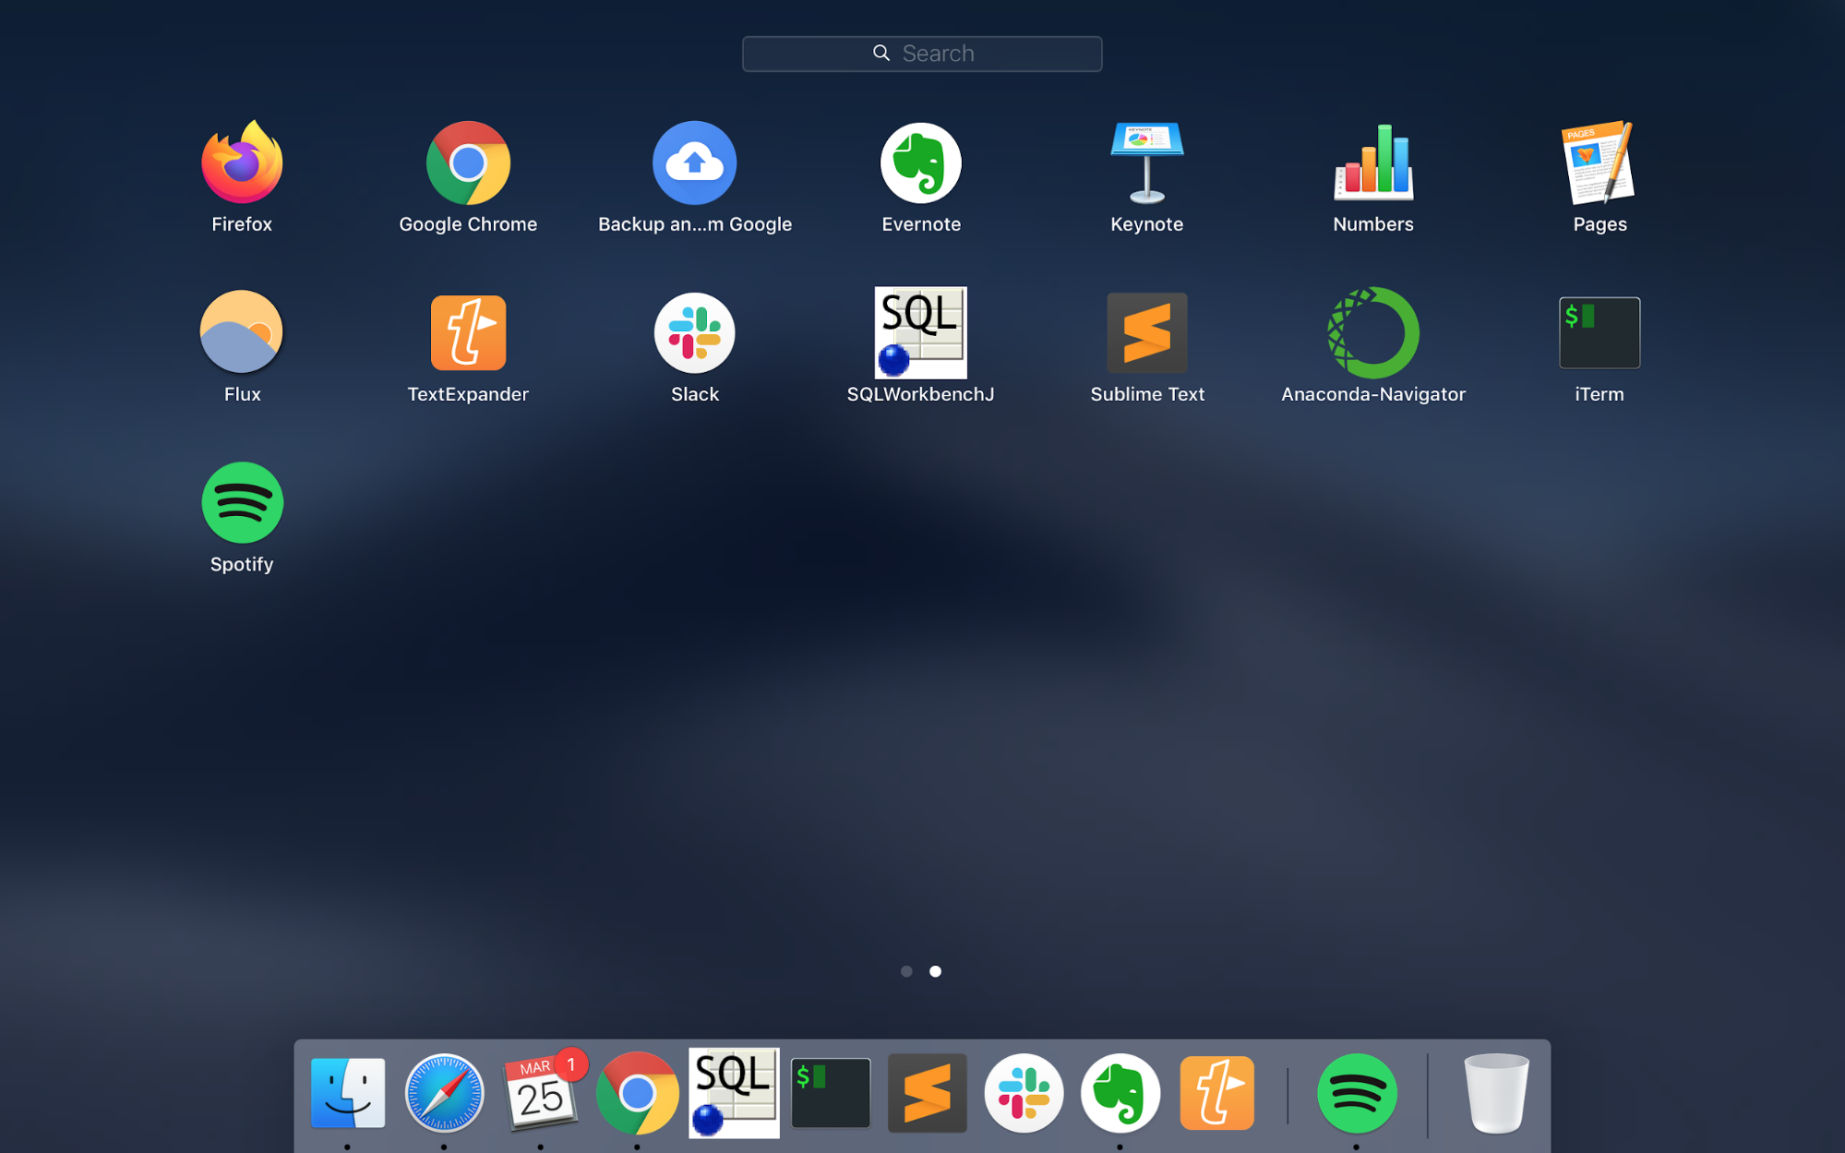Launch Anaconda-Navigator

pos(1373,332)
